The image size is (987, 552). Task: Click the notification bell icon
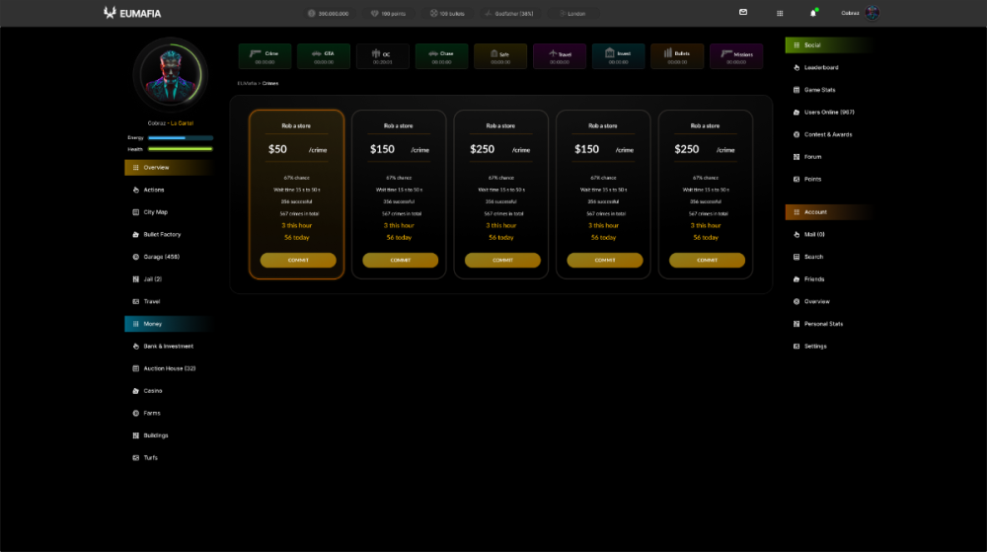tap(813, 13)
